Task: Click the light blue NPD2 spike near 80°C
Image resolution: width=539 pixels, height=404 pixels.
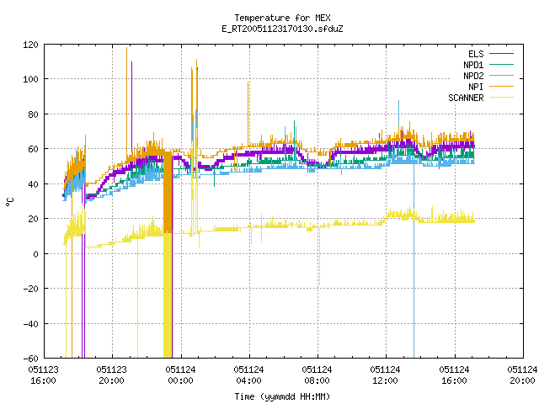Action: click(x=398, y=114)
